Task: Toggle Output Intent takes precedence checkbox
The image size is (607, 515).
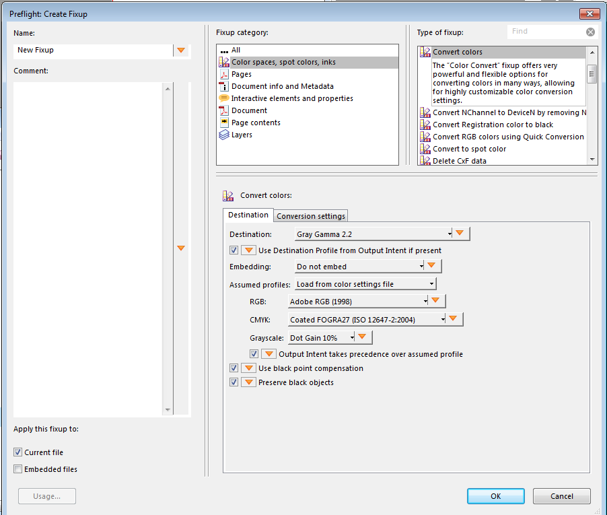Action: 254,354
